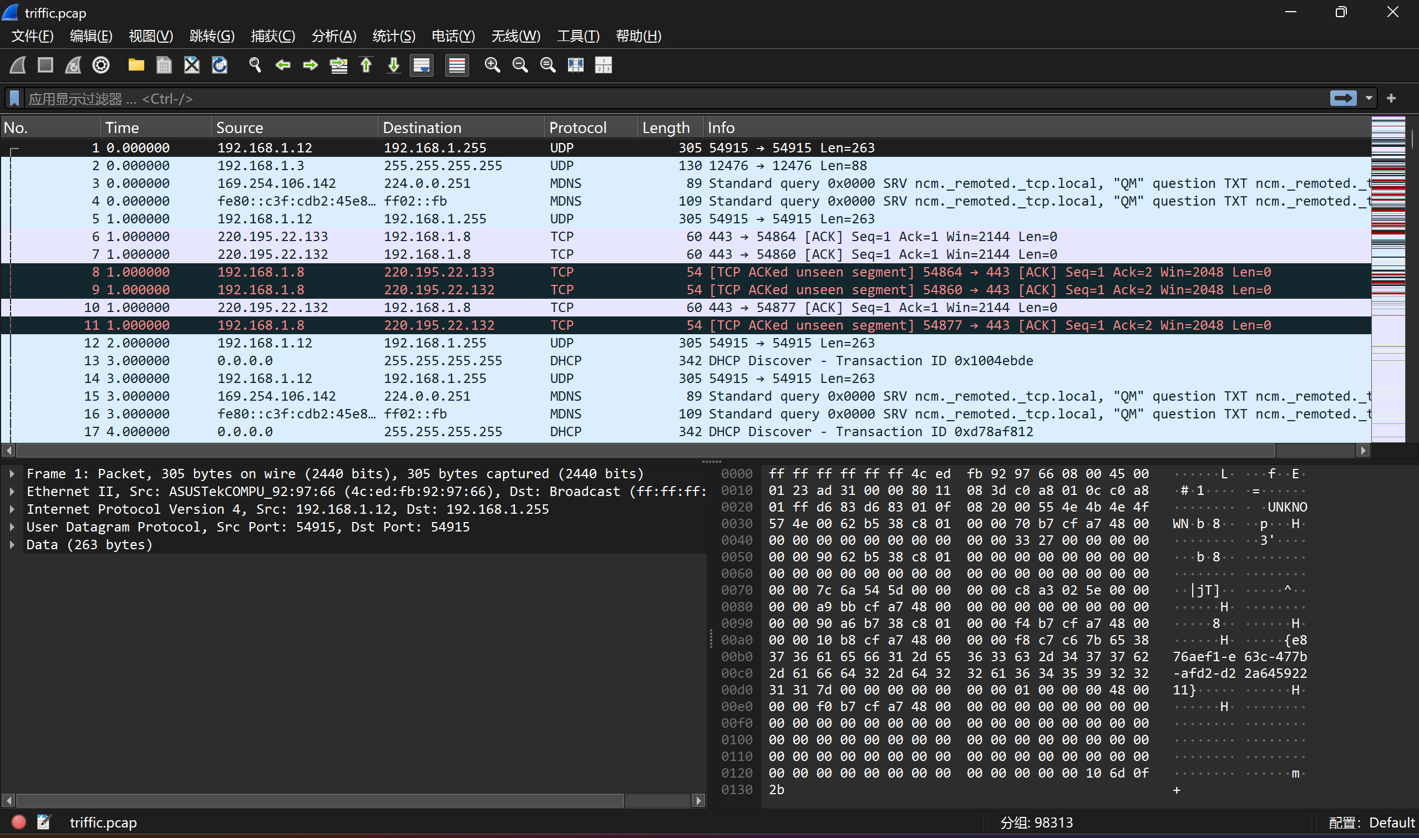Click hex row 00b0 in bytes pane
This screenshot has width=1419, height=838.
pyautogui.click(x=1015, y=656)
